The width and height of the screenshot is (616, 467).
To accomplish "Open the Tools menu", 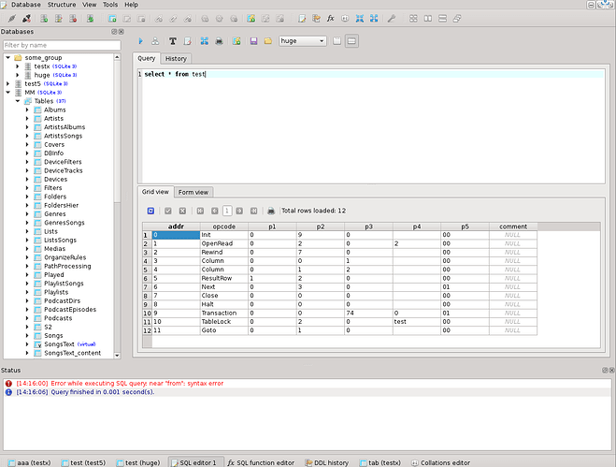I will tap(110, 5).
